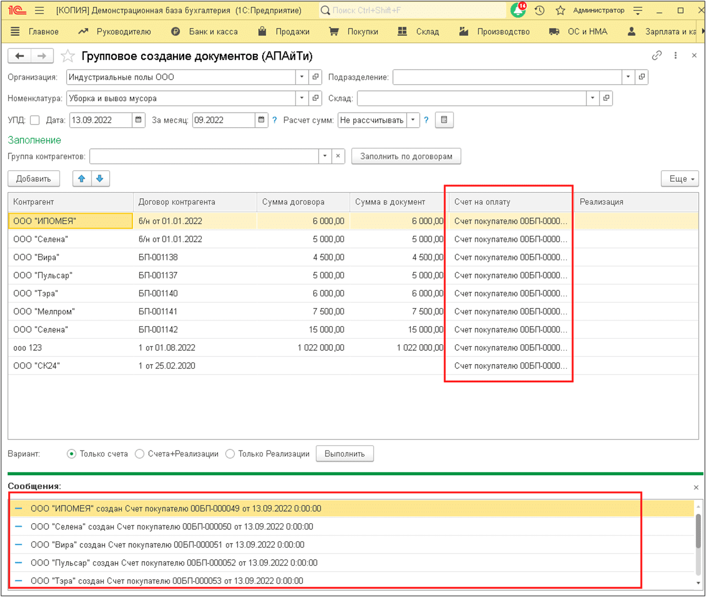
Task: Expand the Группа контрагентов dropdown
Action: tap(325, 156)
